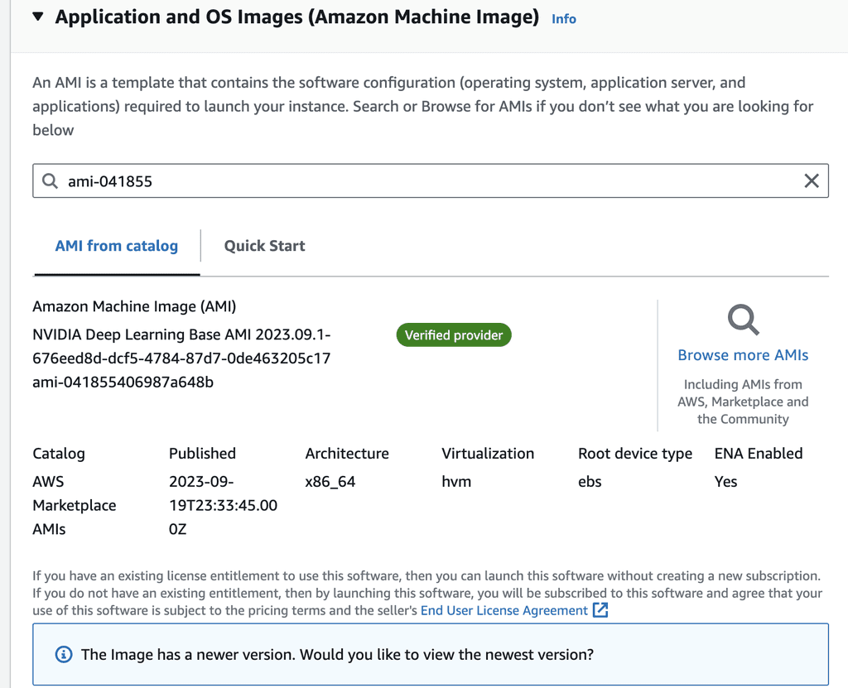Click the Info link beside the section heading
848x688 pixels.
tap(563, 18)
